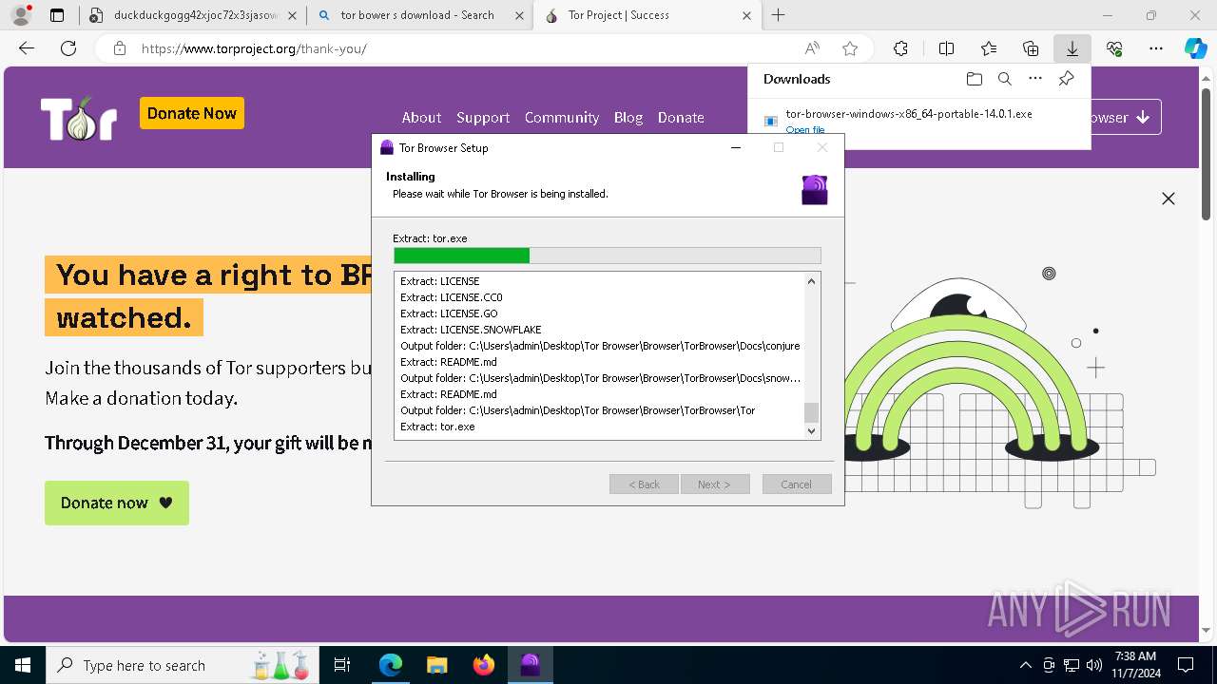Open Microsoft Edge from taskbar
Viewport: 1217px width, 684px height.
tap(391, 665)
